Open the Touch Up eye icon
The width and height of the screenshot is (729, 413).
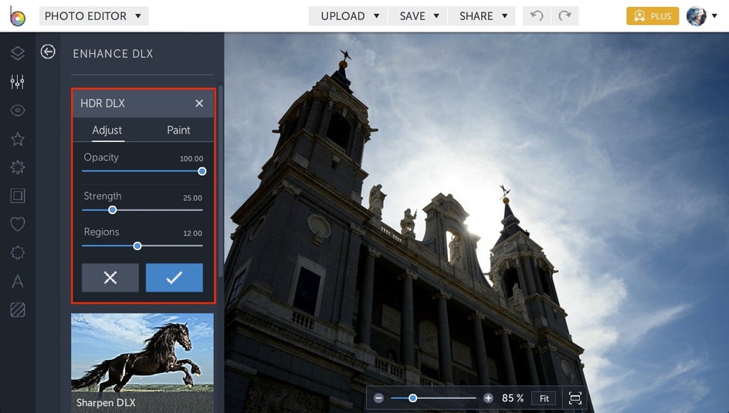(x=18, y=110)
